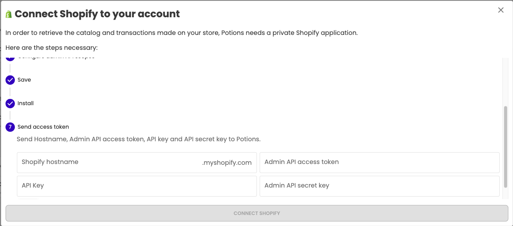The height and width of the screenshot is (226, 513).
Task: Focus the Admin API secret key field
Action: pyautogui.click(x=379, y=186)
